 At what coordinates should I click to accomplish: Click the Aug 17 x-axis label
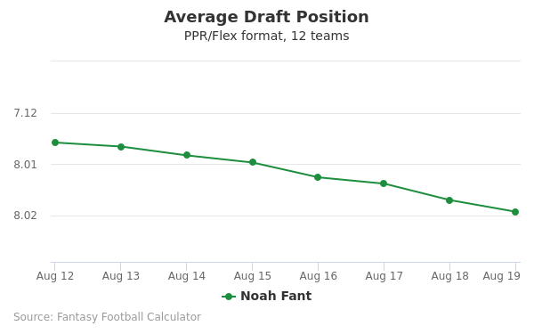click(384, 276)
